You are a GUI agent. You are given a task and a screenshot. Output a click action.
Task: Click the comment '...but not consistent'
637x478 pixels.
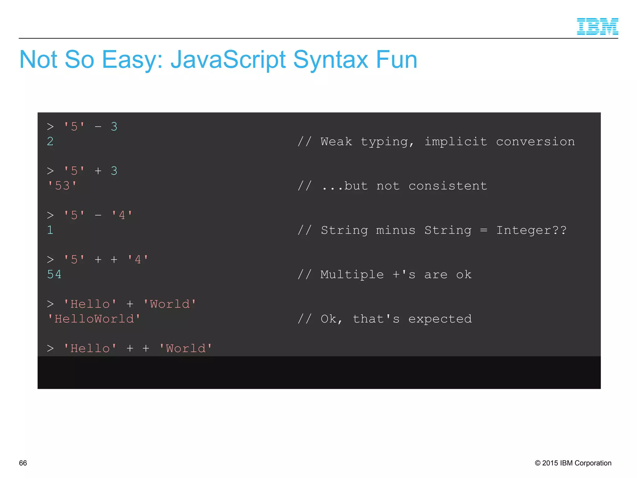[x=392, y=186]
